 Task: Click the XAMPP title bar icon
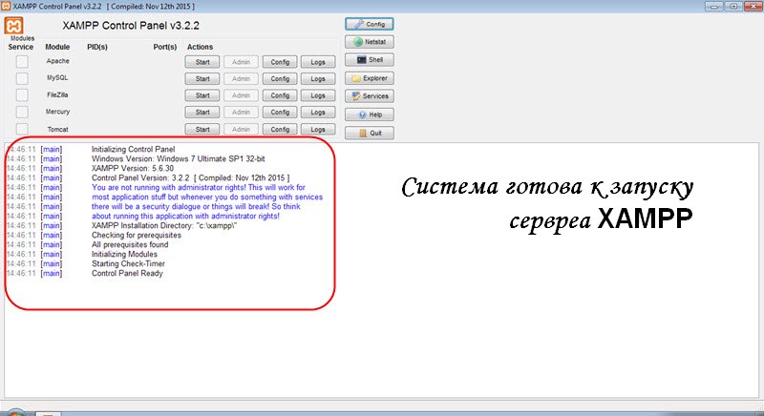tap(6, 7)
